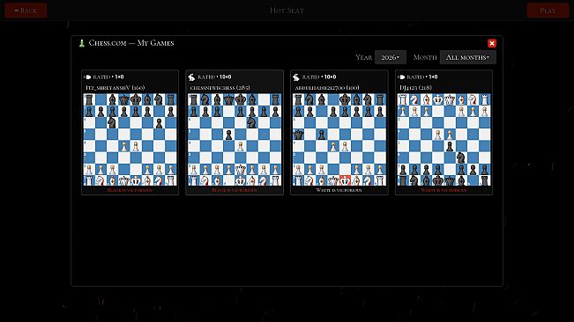Click the Month label
The width and height of the screenshot is (574, 322).
pyautogui.click(x=425, y=57)
